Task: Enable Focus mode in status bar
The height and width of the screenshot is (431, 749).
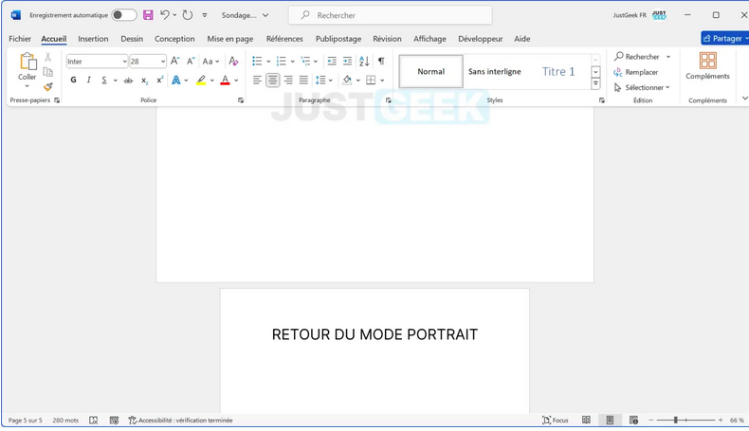Action: point(556,421)
